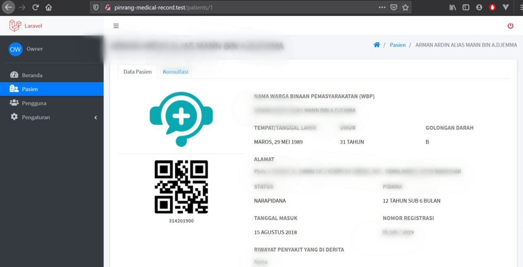523x267 pixels.
Task: Click the shield tracking protection icon
Action: 96,7
